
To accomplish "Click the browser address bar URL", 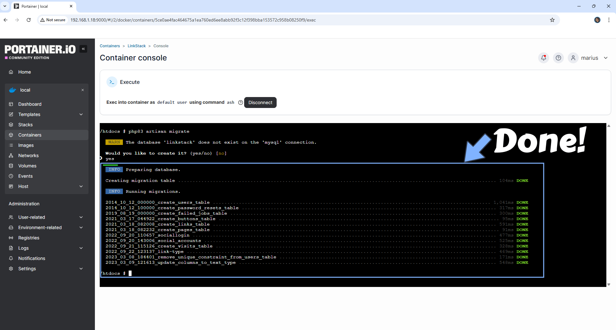I will [193, 20].
